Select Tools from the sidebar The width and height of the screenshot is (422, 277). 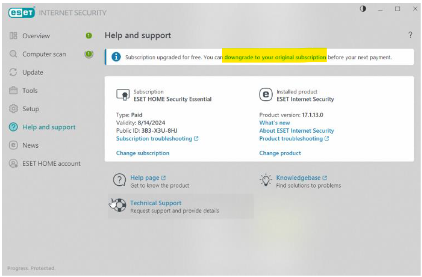pyautogui.click(x=30, y=91)
